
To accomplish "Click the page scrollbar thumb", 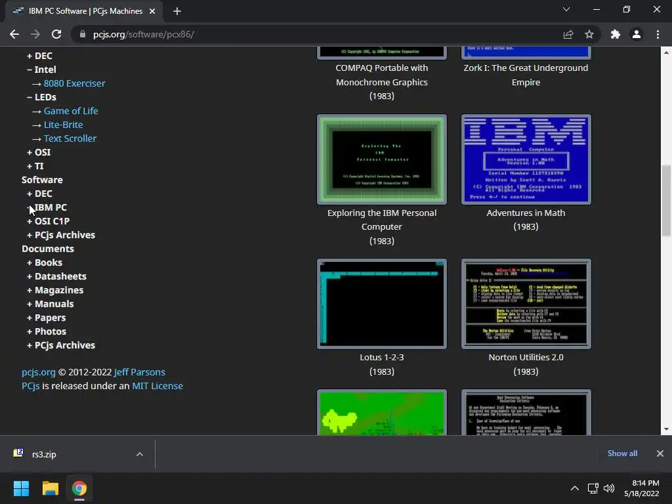I will click(x=666, y=201).
